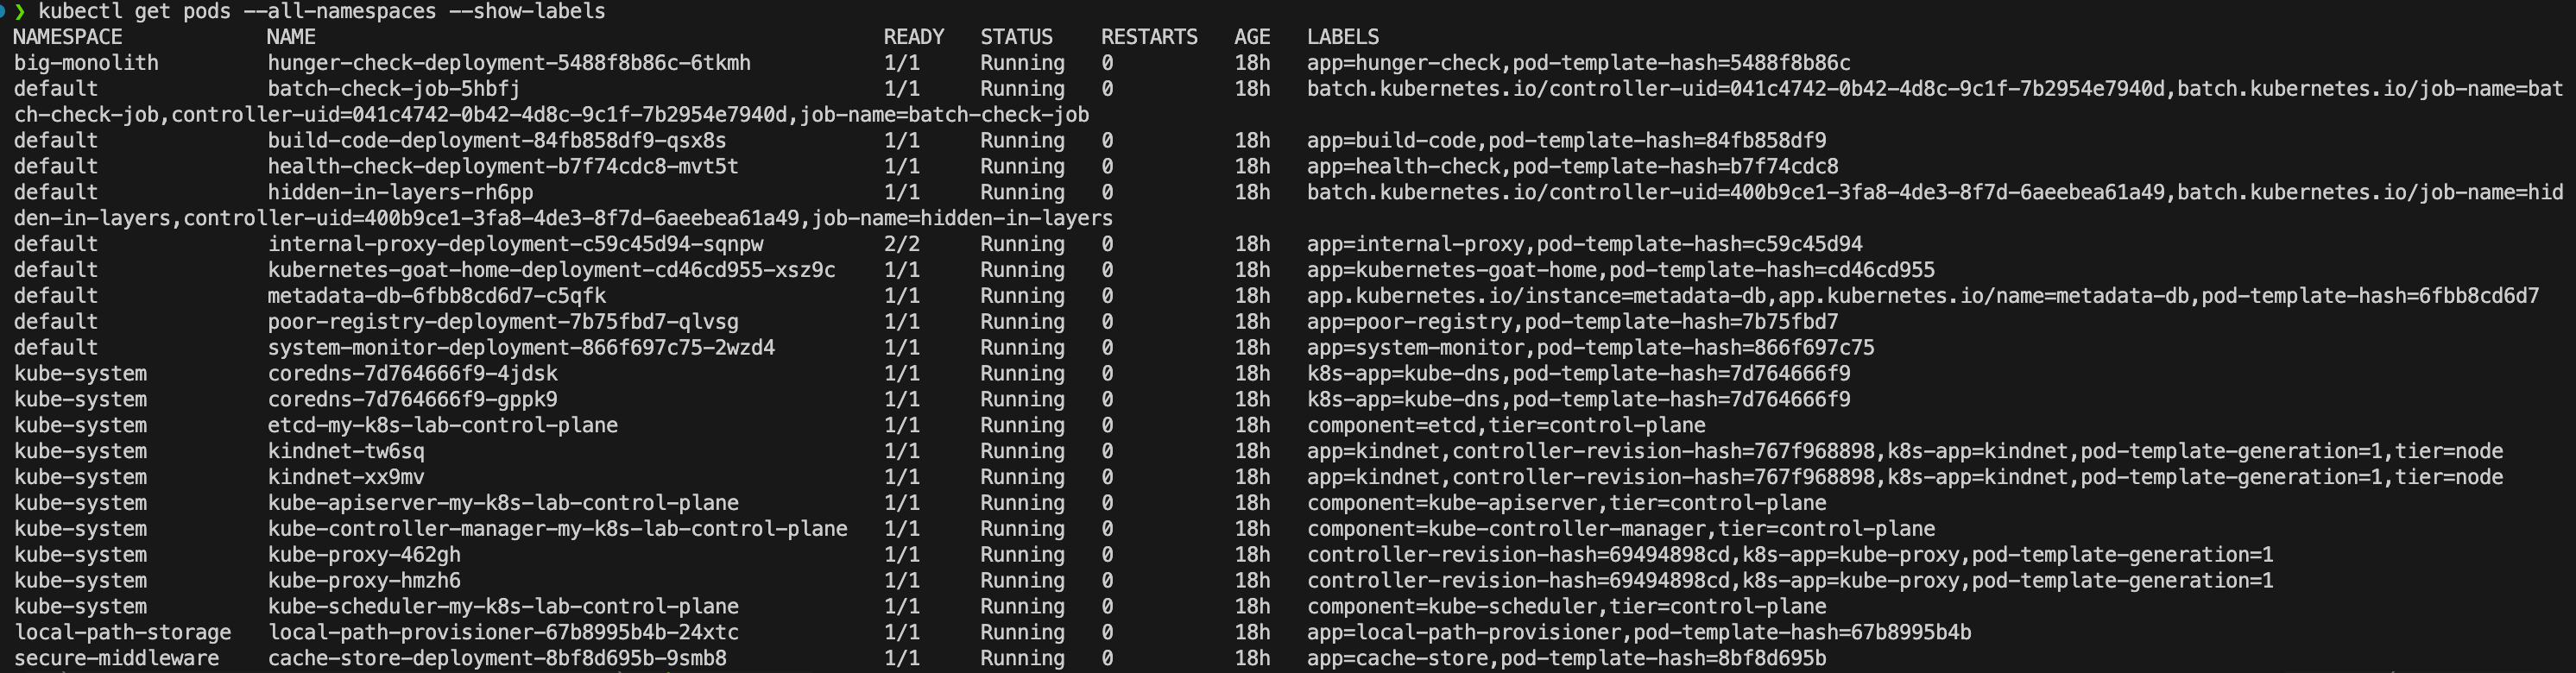Screen dimensions: 2576x673
Task: Click the big-monolith namespace text
Action: (x=86, y=63)
